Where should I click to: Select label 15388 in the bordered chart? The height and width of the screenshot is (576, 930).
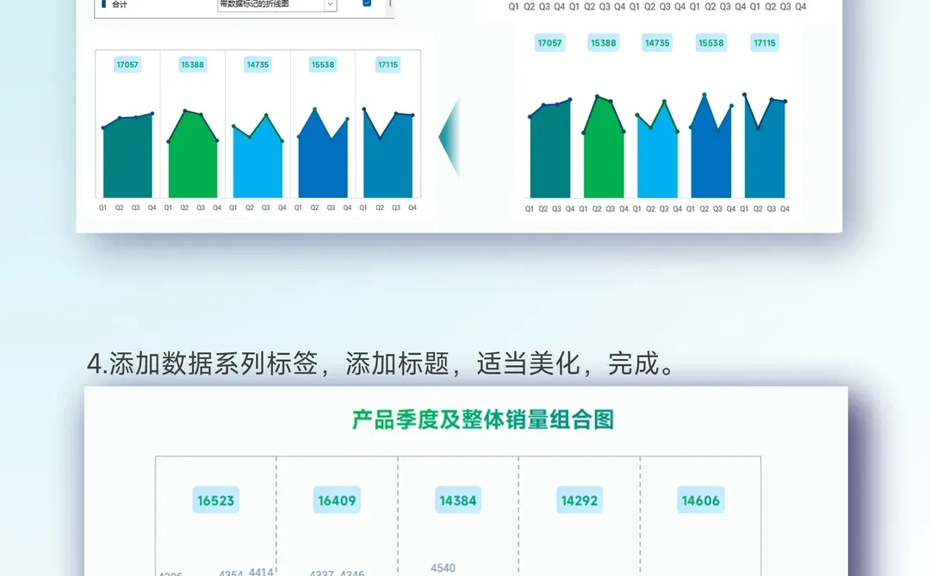click(x=193, y=65)
